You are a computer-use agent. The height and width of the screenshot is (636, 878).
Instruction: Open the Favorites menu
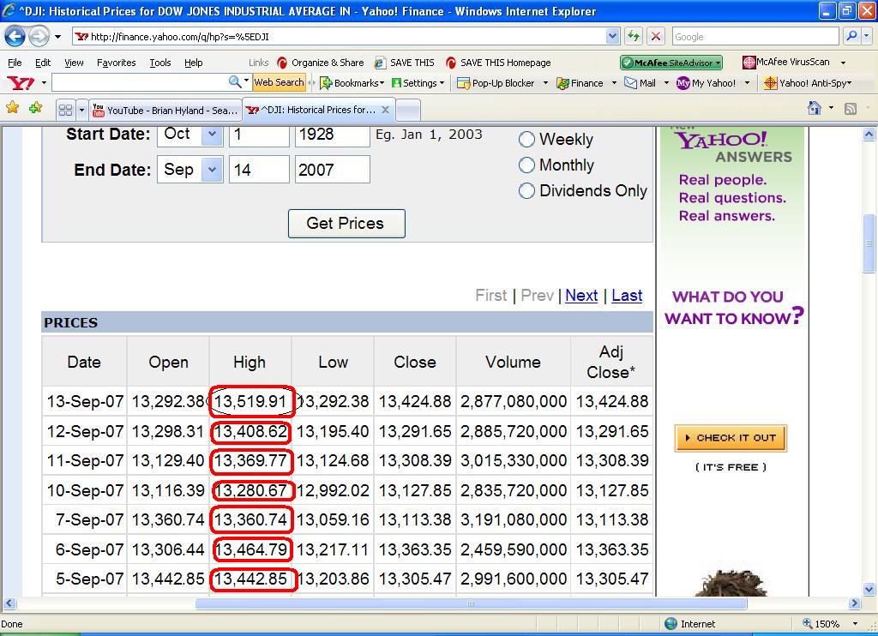[116, 63]
